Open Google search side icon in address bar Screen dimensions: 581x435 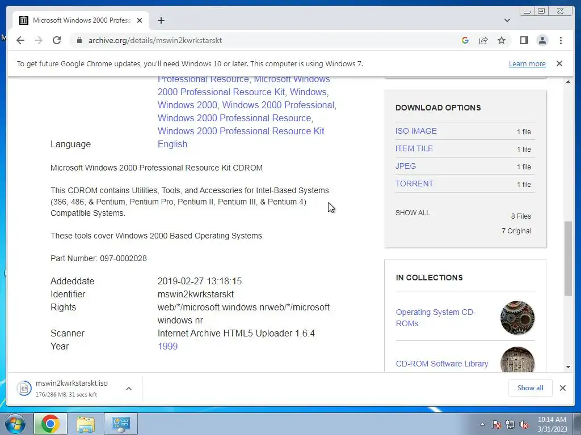[465, 40]
